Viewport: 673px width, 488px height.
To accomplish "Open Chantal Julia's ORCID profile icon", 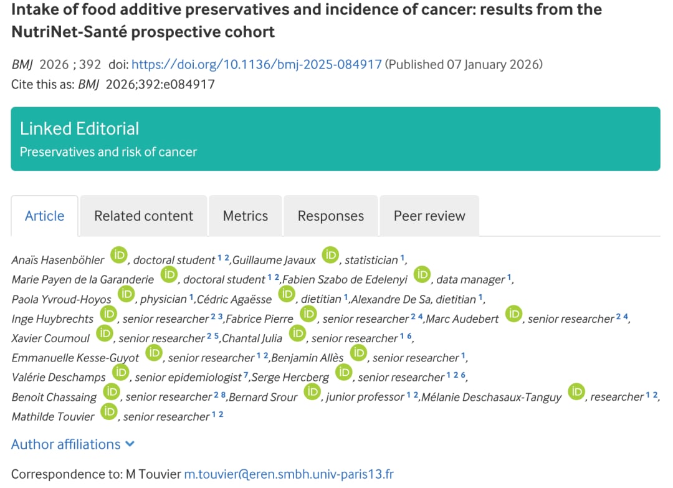I will pos(297,333).
